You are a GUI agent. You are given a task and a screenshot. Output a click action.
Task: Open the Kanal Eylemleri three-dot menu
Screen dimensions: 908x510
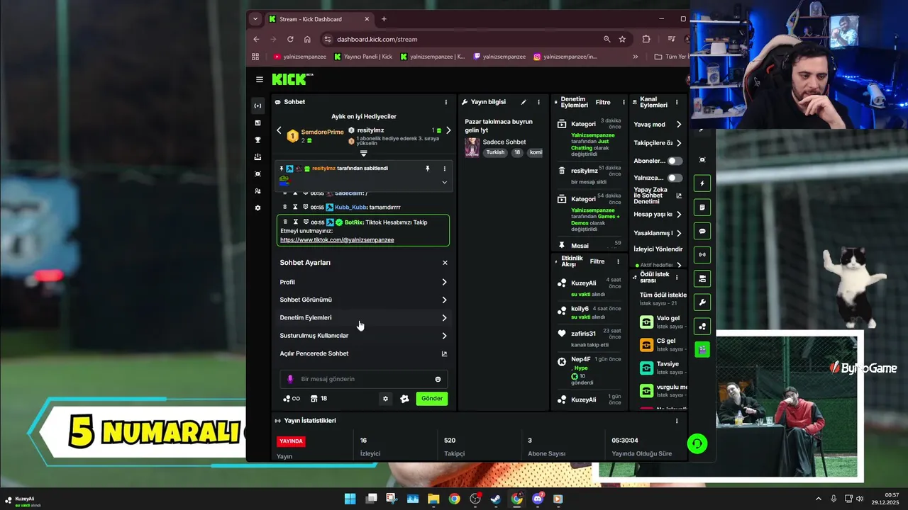[x=677, y=102]
